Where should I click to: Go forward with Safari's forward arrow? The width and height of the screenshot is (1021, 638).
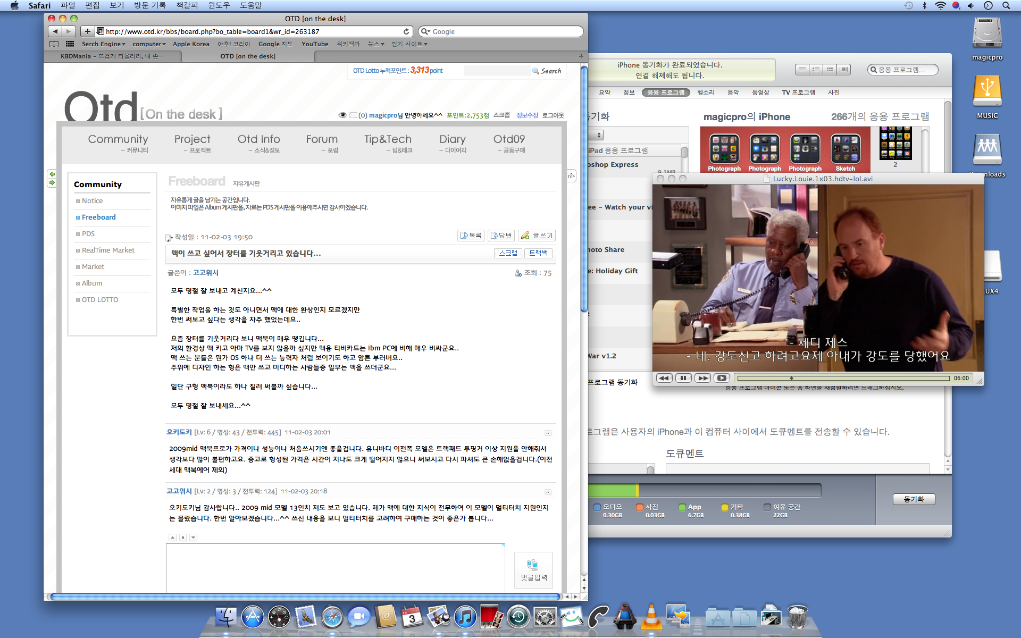tap(68, 31)
